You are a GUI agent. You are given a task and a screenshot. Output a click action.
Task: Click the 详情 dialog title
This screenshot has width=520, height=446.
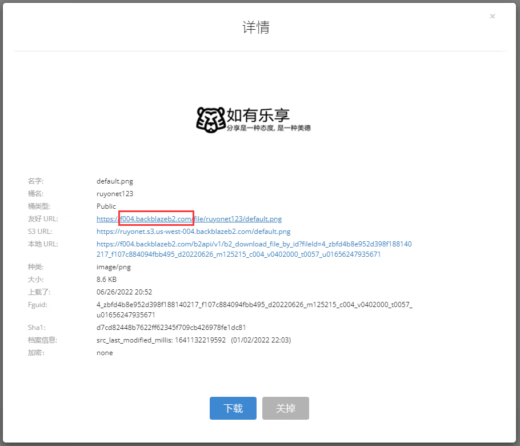[x=255, y=27]
